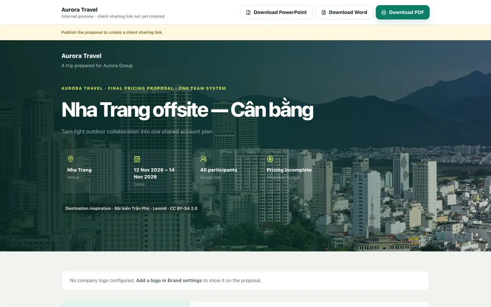
Task: Click the calendar icon above the dates
Action: tap(137, 159)
